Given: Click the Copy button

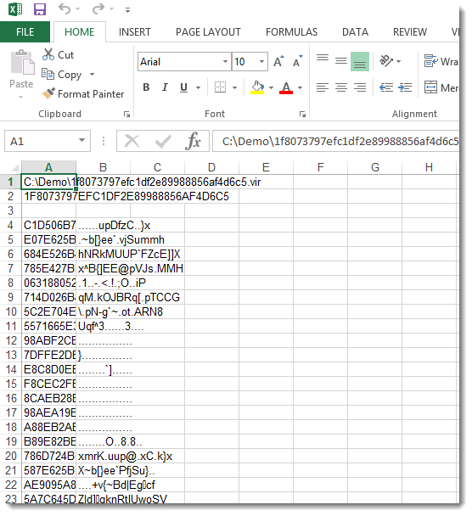Looking at the screenshot, I should (62, 75).
